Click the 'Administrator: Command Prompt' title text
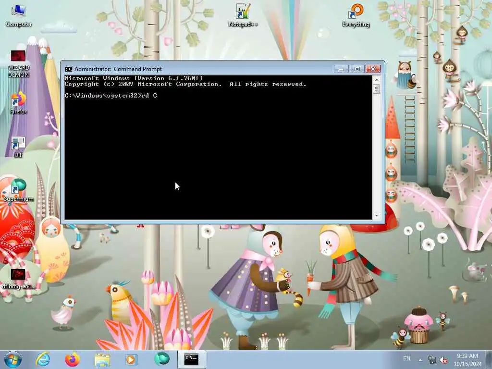Image resolution: width=492 pixels, height=369 pixels. click(118, 69)
